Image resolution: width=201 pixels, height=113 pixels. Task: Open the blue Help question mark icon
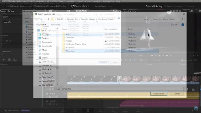click(183, 24)
